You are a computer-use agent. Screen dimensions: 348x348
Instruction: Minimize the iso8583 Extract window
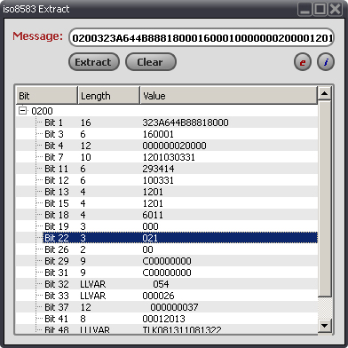[305, 9]
